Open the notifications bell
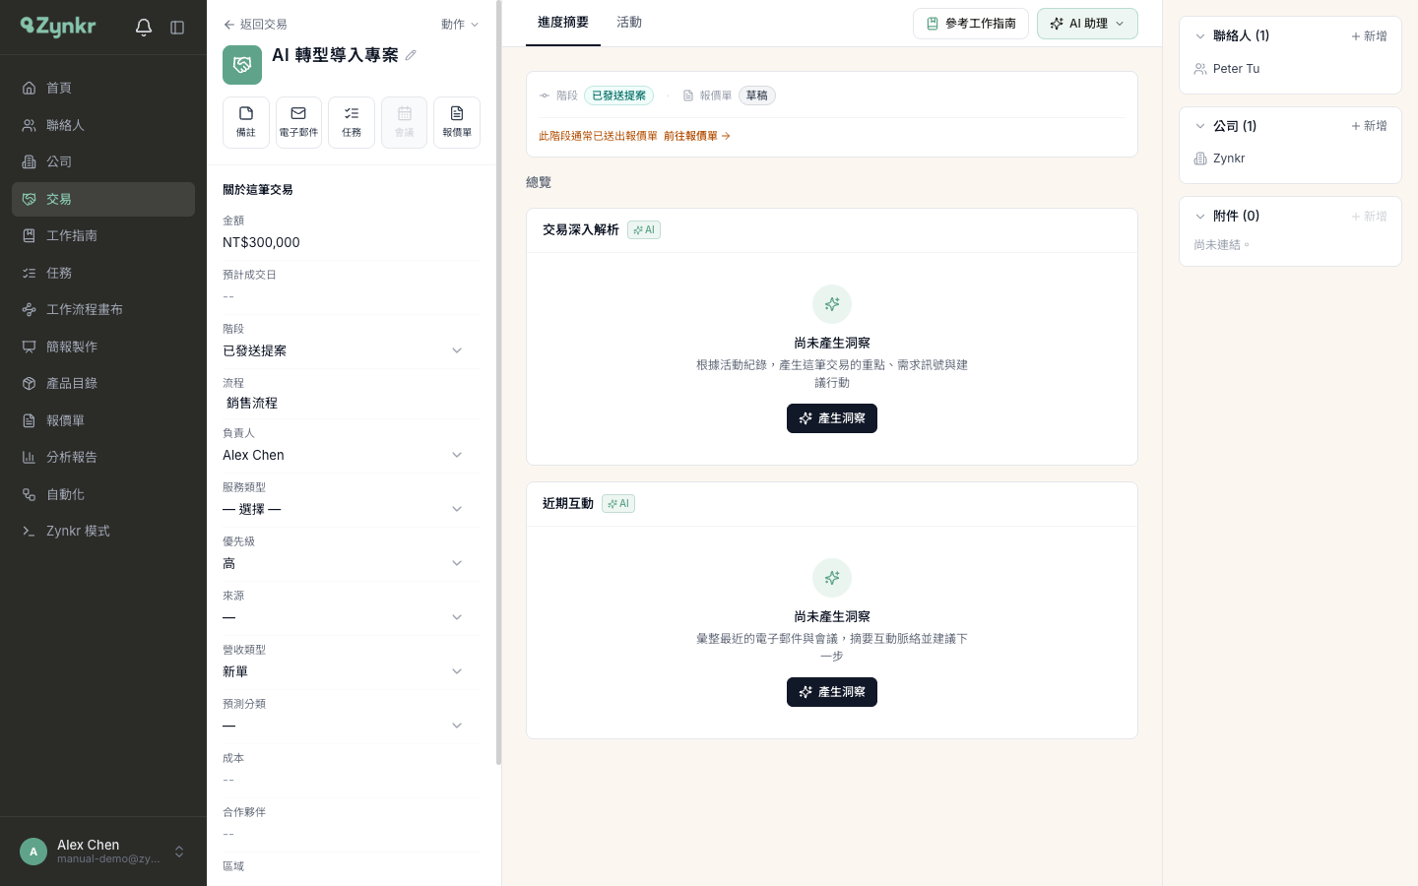 pyautogui.click(x=144, y=28)
